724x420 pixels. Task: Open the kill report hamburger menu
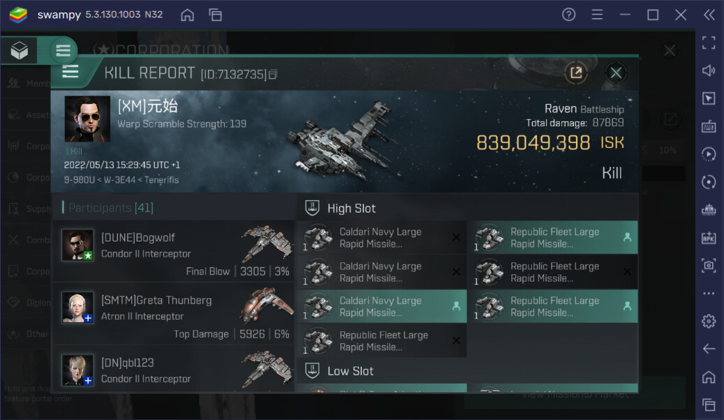pyautogui.click(x=71, y=71)
